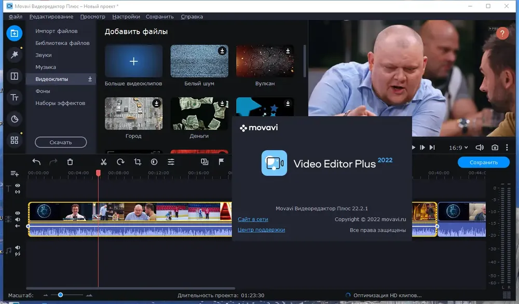Viewport: 519px width, 304px height.
Task: Step to next frame in player
Action: point(422,147)
